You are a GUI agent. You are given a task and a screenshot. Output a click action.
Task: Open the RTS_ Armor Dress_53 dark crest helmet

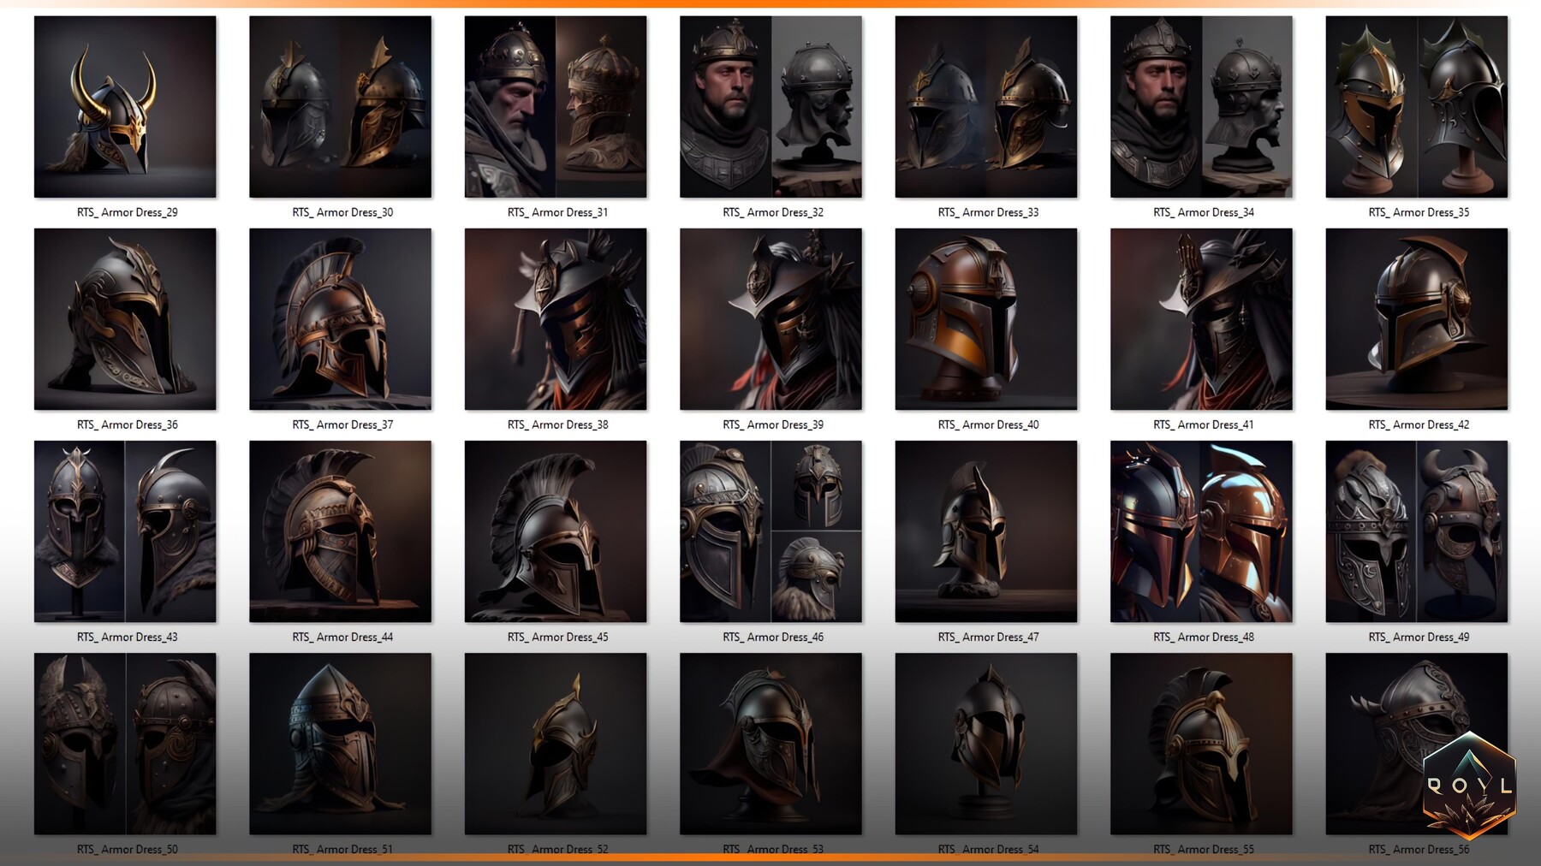(770, 743)
